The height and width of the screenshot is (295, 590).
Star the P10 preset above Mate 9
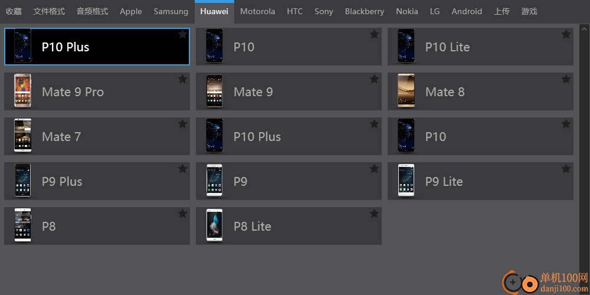pos(374,34)
